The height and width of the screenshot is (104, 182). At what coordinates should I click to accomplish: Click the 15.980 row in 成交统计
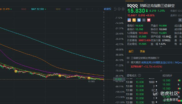click(166, 89)
